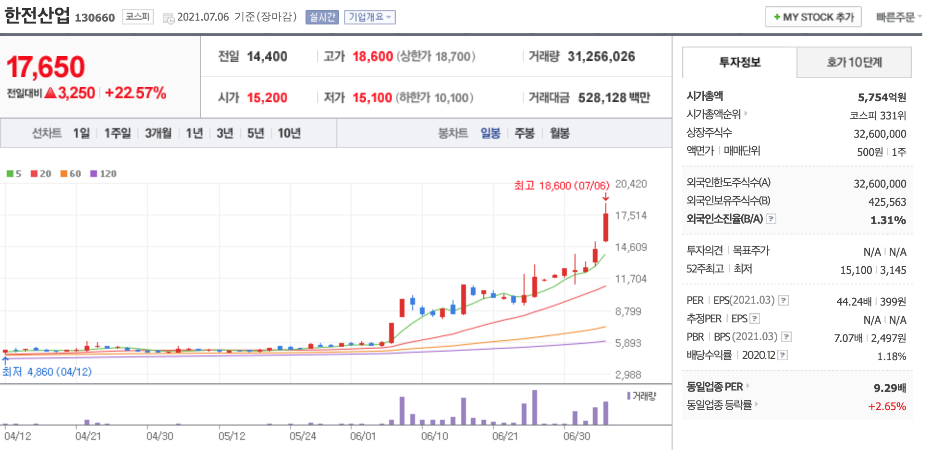Select 월봉 candle chart

click(560, 133)
